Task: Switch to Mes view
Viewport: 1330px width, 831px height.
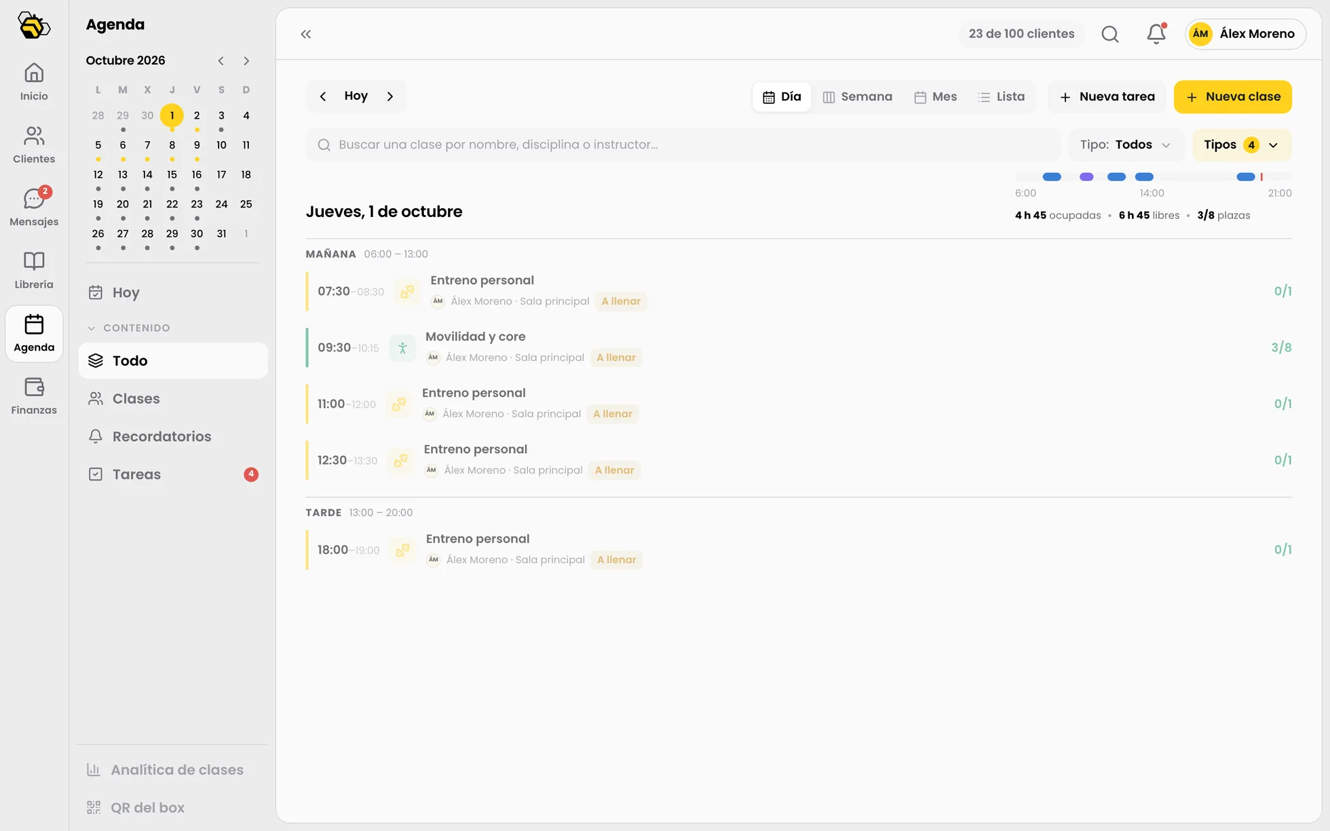Action: tap(936, 97)
